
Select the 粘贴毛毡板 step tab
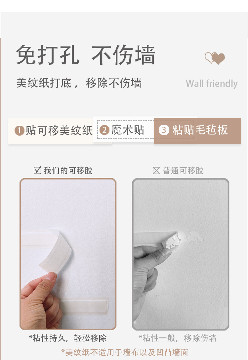point(197,131)
